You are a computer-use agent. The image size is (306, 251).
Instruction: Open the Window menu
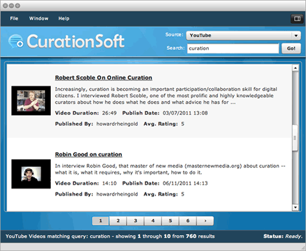coord(39,19)
